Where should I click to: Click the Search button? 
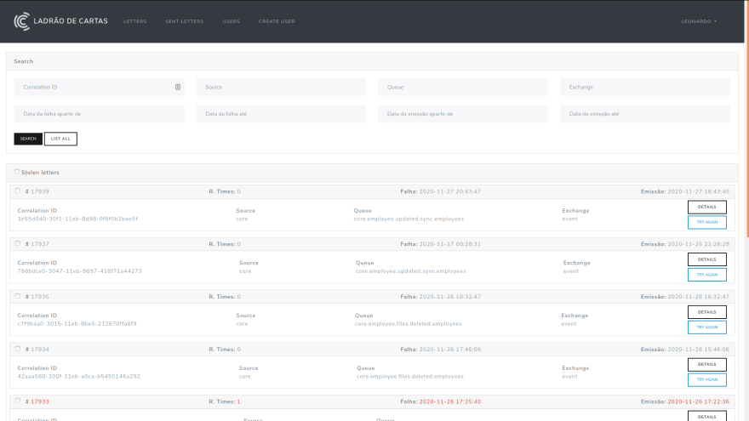(28, 139)
